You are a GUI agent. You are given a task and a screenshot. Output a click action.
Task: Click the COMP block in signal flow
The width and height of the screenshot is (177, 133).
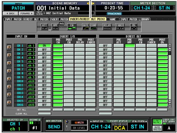click(93, 27)
